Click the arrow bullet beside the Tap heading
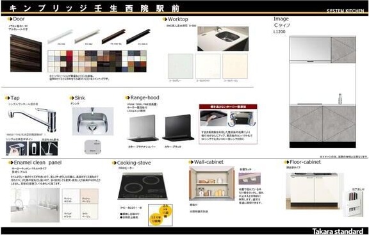The height and width of the screenshot is (235, 369). [x=7, y=98]
